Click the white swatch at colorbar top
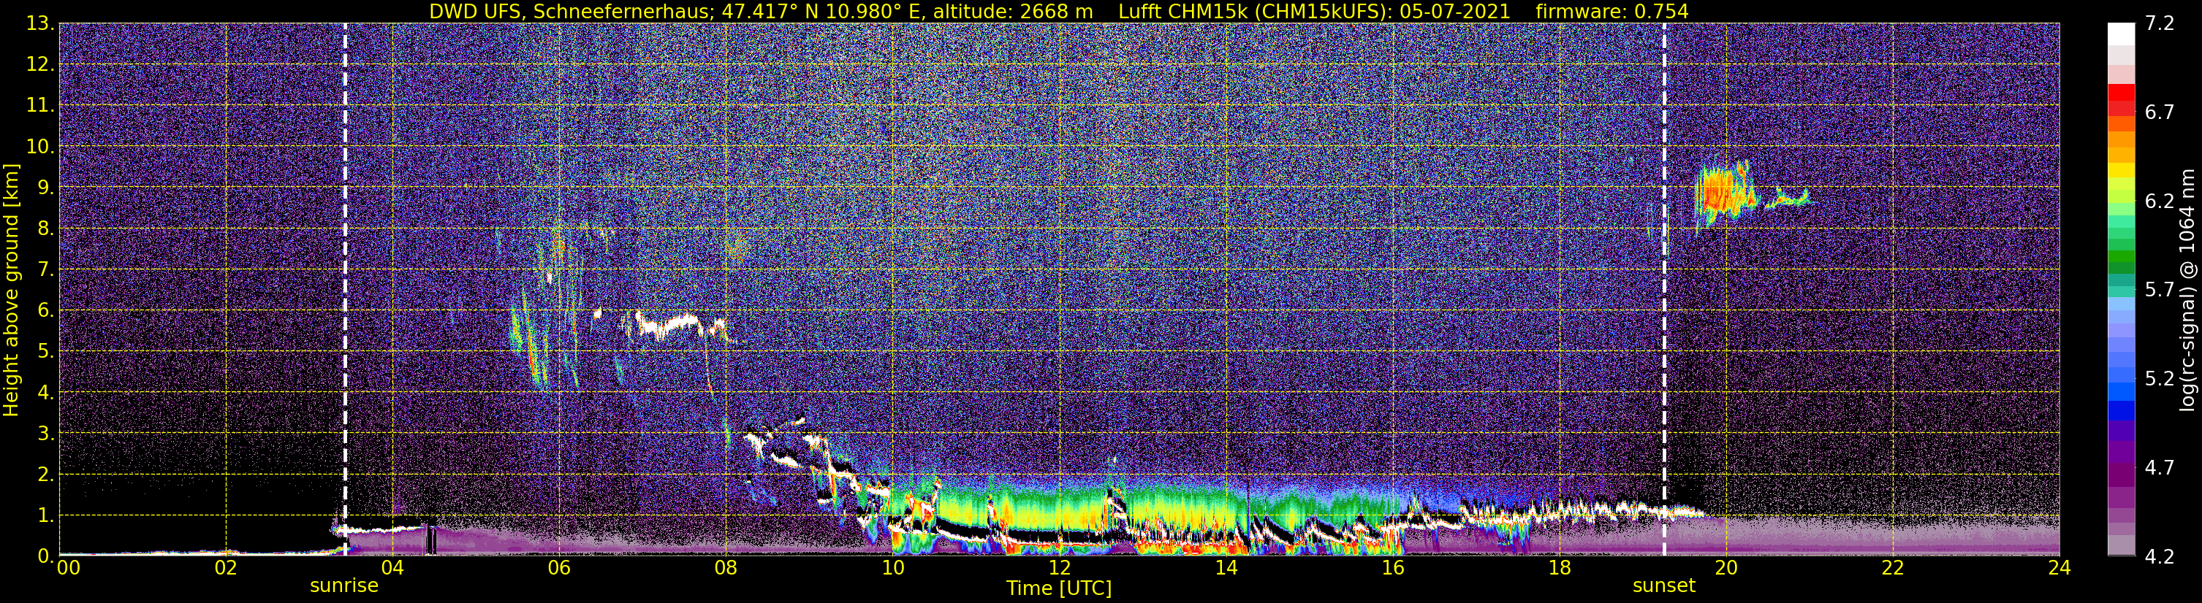This screenshot has width=2202, height=603. point(2121,34)
